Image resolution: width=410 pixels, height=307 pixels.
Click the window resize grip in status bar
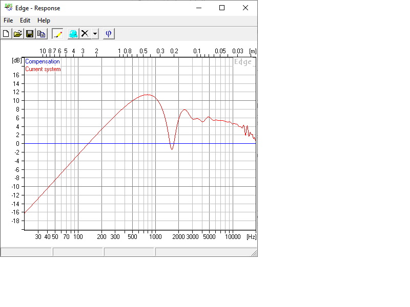254,253
